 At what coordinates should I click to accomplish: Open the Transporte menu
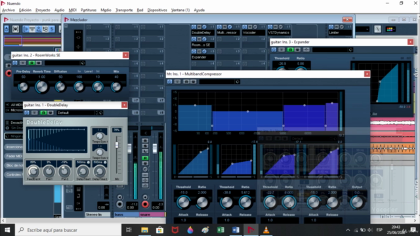pos(124,10)
